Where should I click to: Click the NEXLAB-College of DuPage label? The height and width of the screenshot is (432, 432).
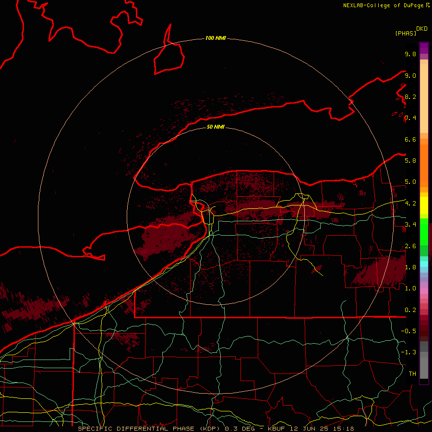tap(383, 5)
